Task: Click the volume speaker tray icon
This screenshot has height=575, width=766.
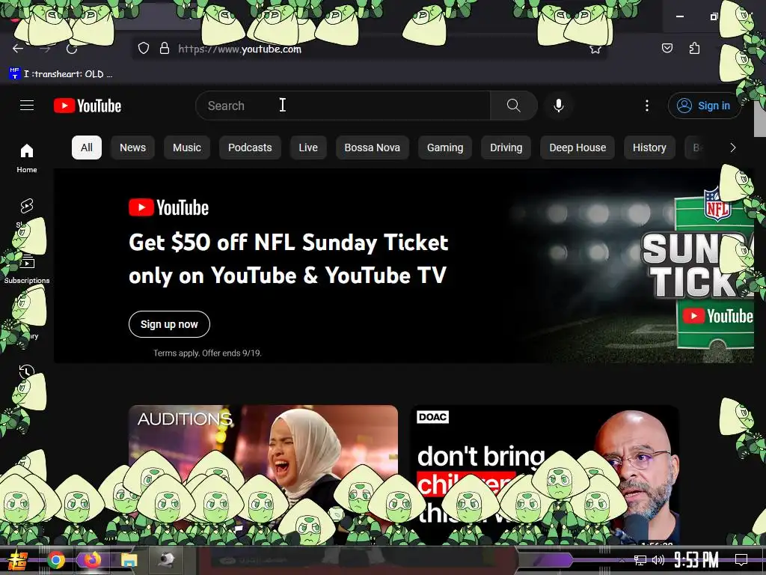Action: pos(658,560)
